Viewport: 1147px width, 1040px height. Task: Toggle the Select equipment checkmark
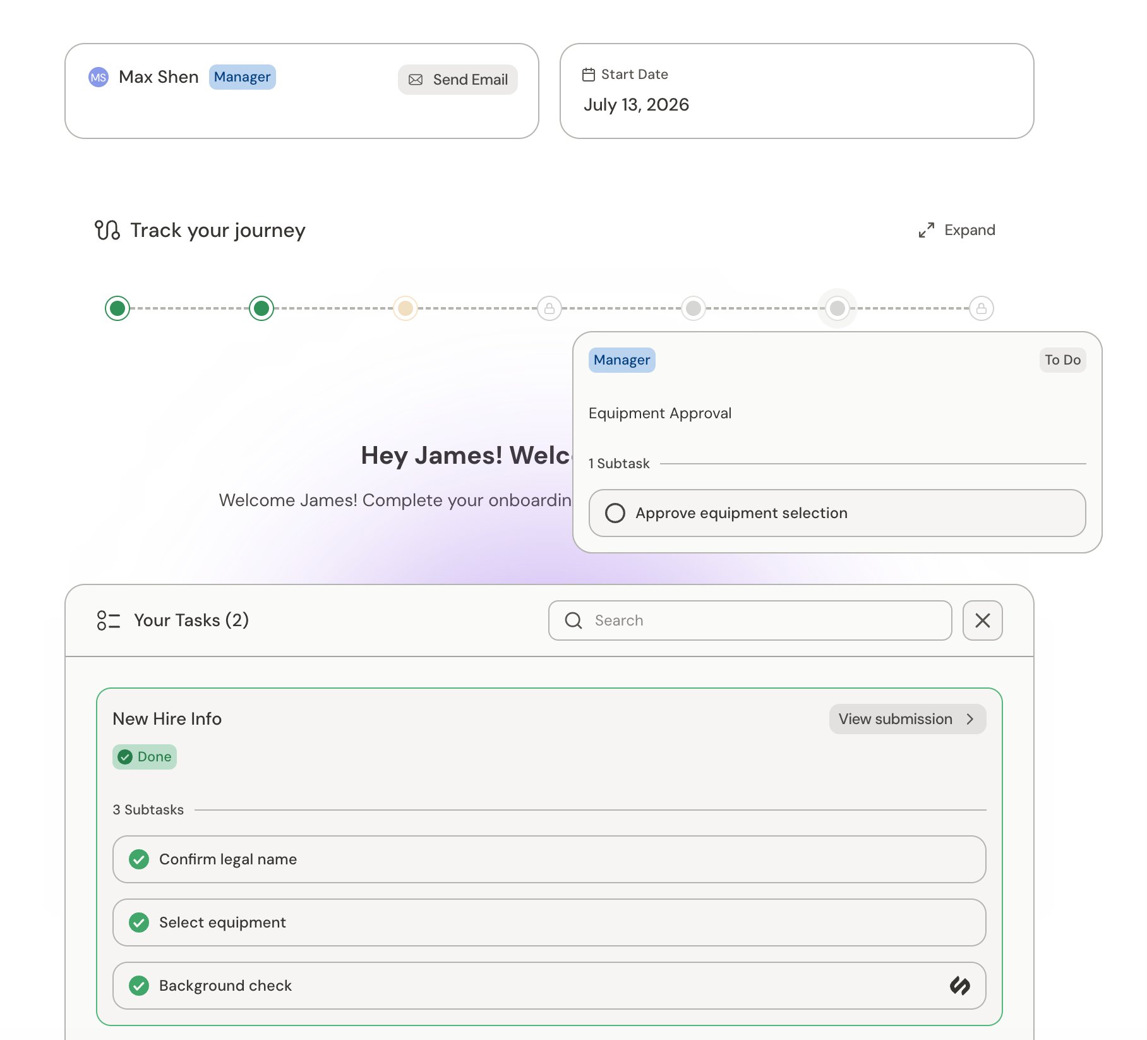point(139,922)
